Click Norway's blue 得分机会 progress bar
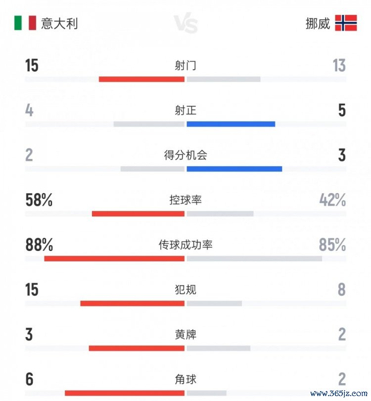 pos(234,169)
